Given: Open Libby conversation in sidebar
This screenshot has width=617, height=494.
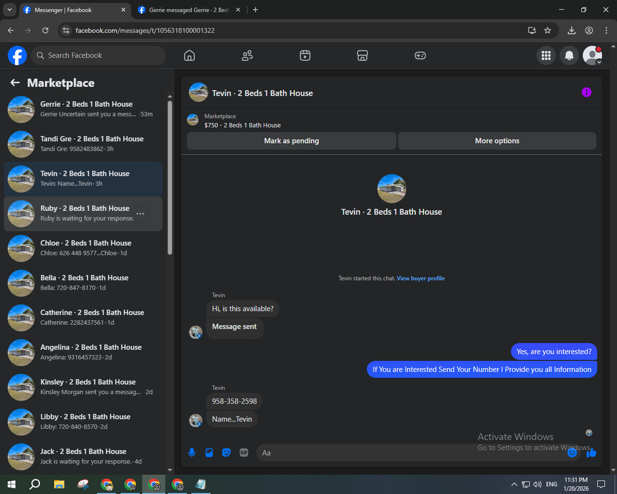Looking at the screenshot, I should [83, 422].
